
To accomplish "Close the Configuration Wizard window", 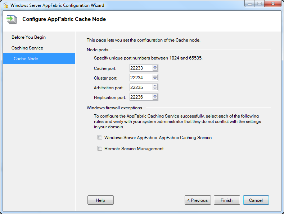I will (273, 4).
